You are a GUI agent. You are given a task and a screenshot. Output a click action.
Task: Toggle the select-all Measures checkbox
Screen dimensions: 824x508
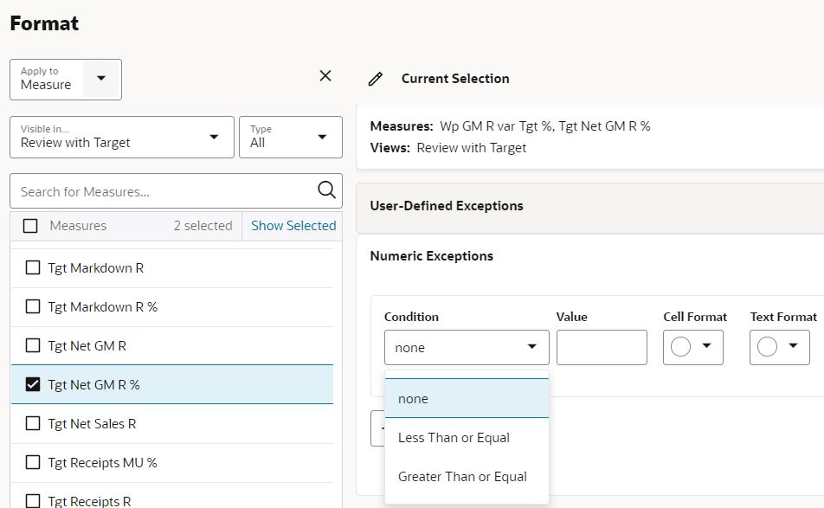(30, 226)
